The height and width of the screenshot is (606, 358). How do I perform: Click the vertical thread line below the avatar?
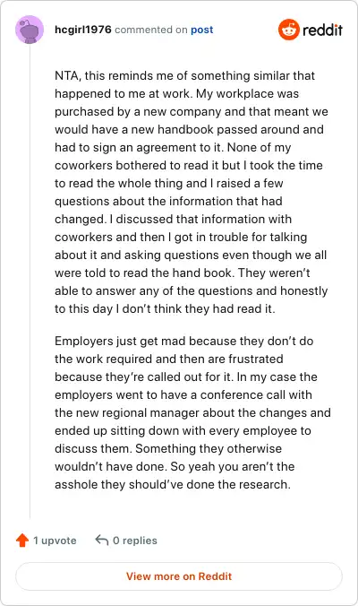pos(30,282)
